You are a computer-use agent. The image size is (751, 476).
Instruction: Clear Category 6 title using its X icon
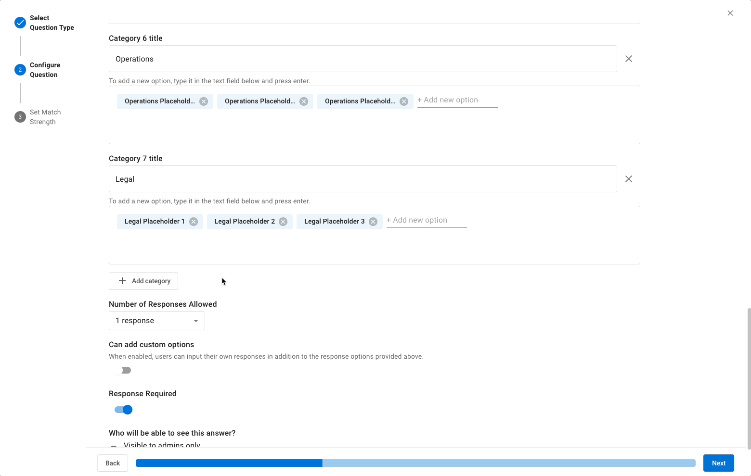628,58
